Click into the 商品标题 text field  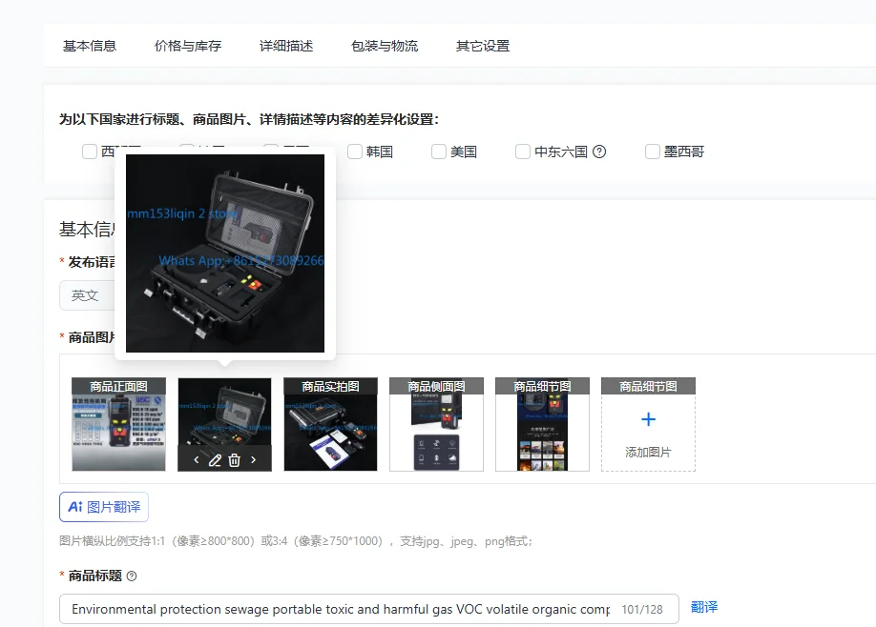tap(368, 609)
